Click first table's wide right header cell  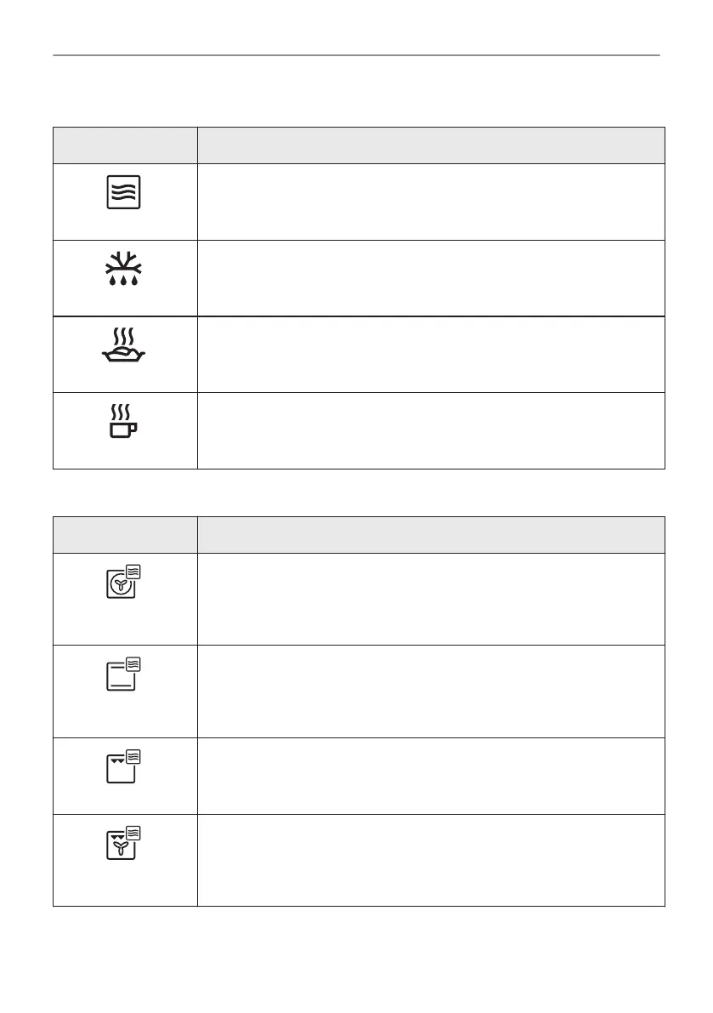point(431,145)
